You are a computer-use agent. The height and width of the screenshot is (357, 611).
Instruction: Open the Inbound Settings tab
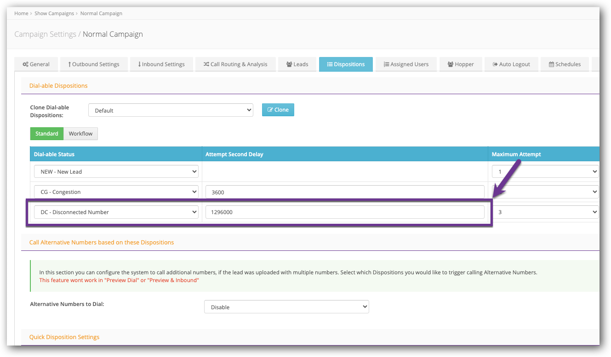tap(161, 64)
